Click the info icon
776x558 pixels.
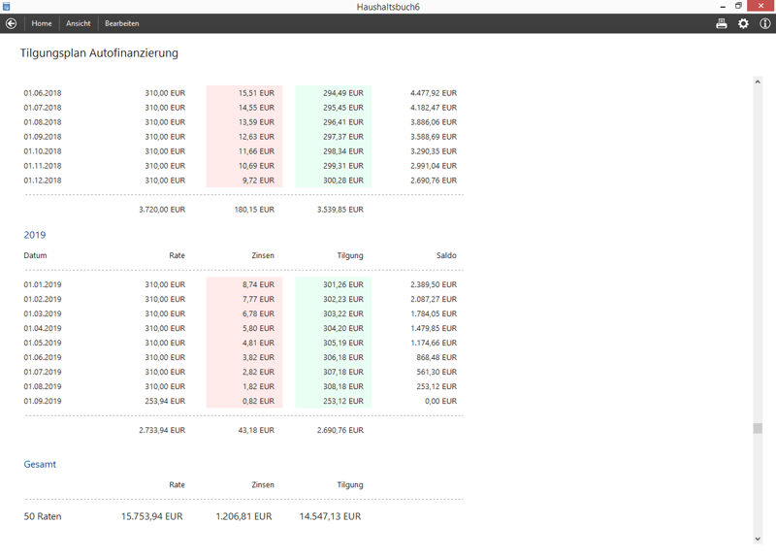pos(764,23)
